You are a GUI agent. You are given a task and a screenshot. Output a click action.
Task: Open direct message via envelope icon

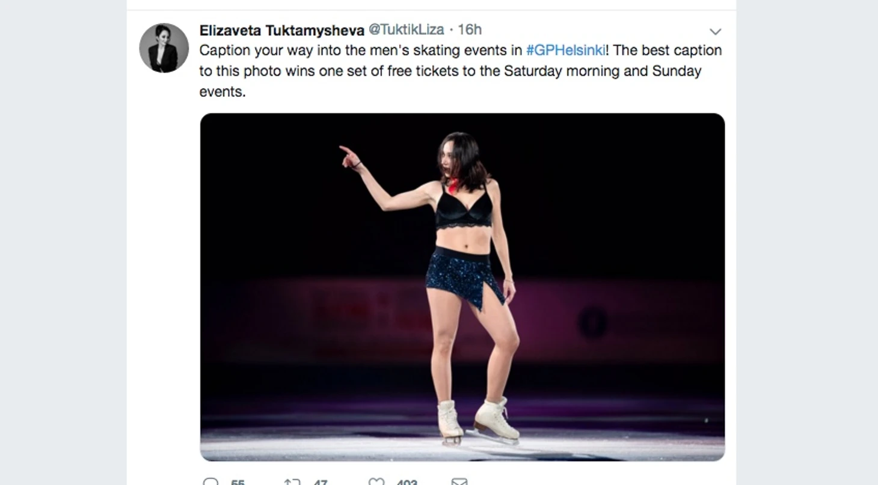459,482
